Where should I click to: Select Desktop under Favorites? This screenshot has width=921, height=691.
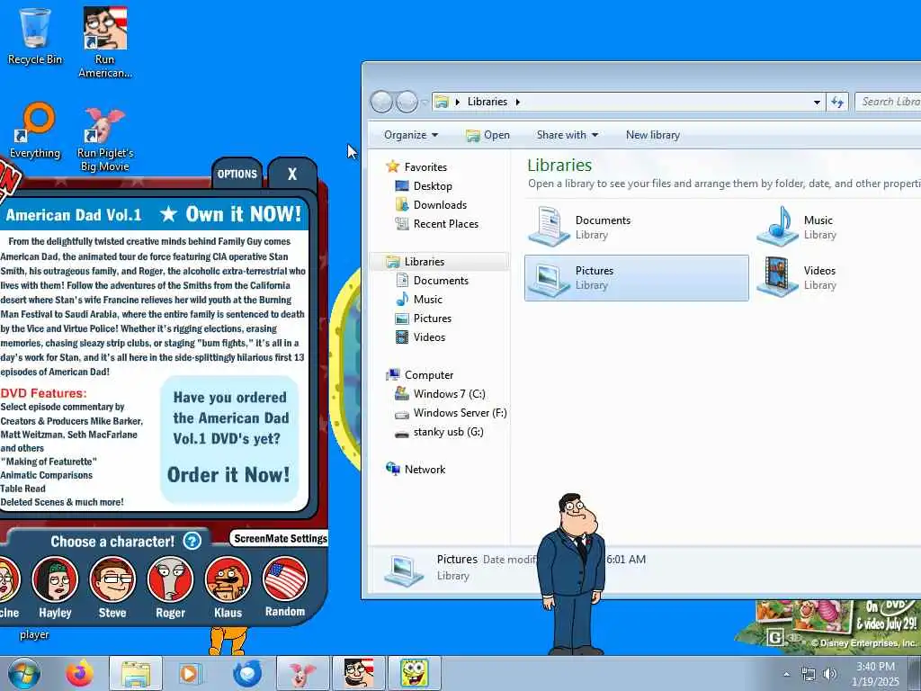pyautogui.click(x=433, y=185)
